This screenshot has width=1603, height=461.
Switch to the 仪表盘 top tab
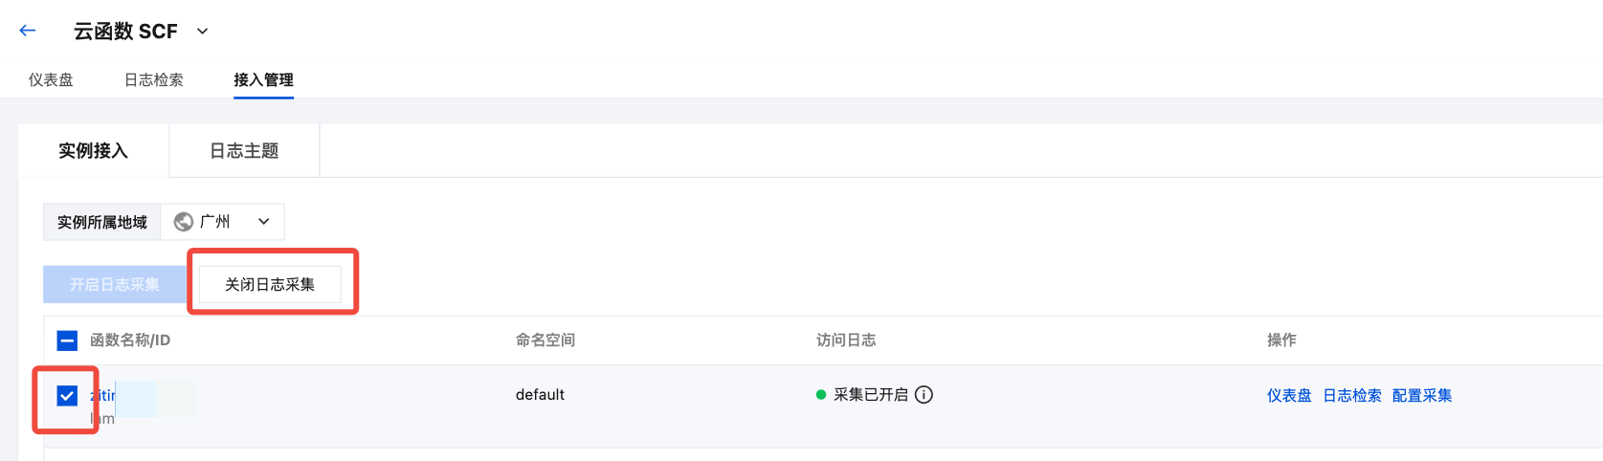pos(51,79)
